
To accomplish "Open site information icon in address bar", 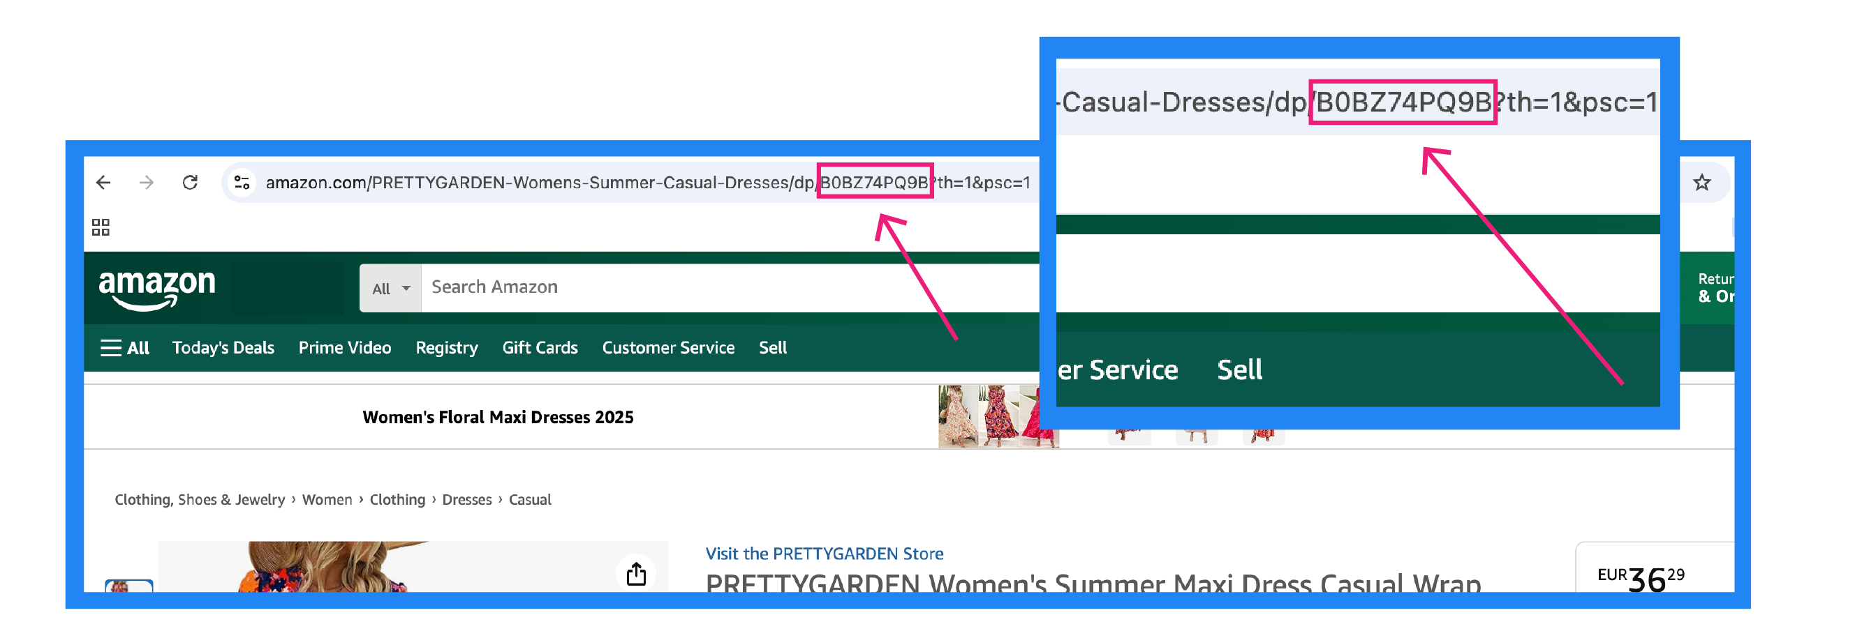I will pyautogui.click(x=242, y=183).
